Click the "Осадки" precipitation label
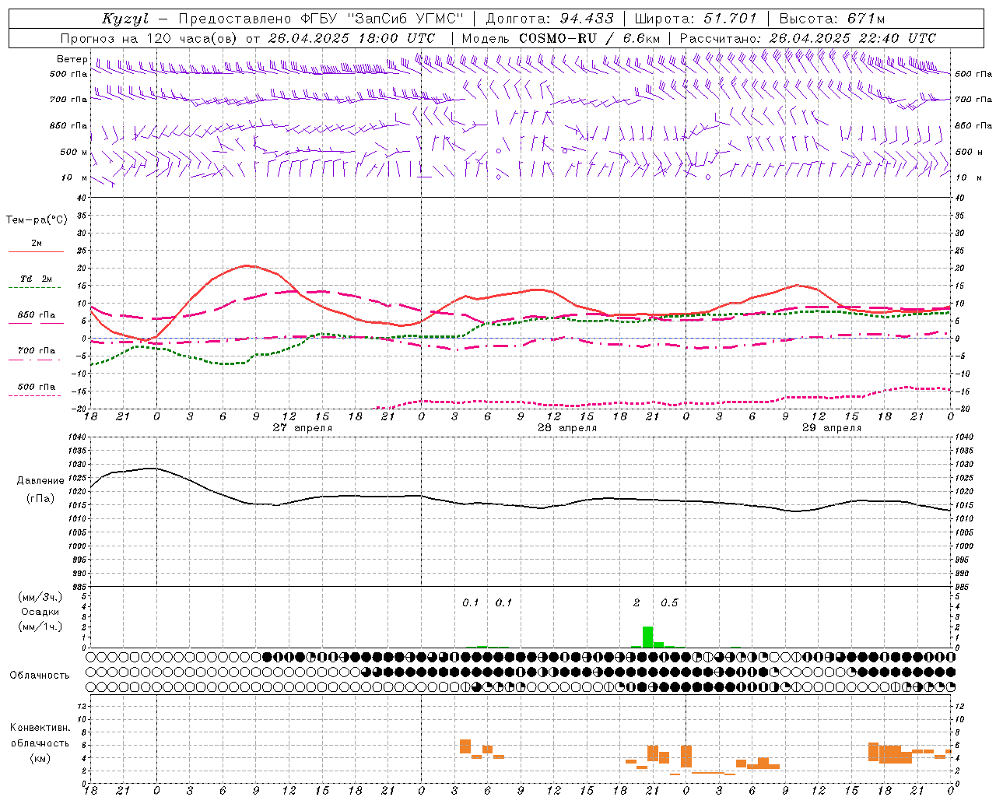Screen dimensions: 996x797 point(40,612)
